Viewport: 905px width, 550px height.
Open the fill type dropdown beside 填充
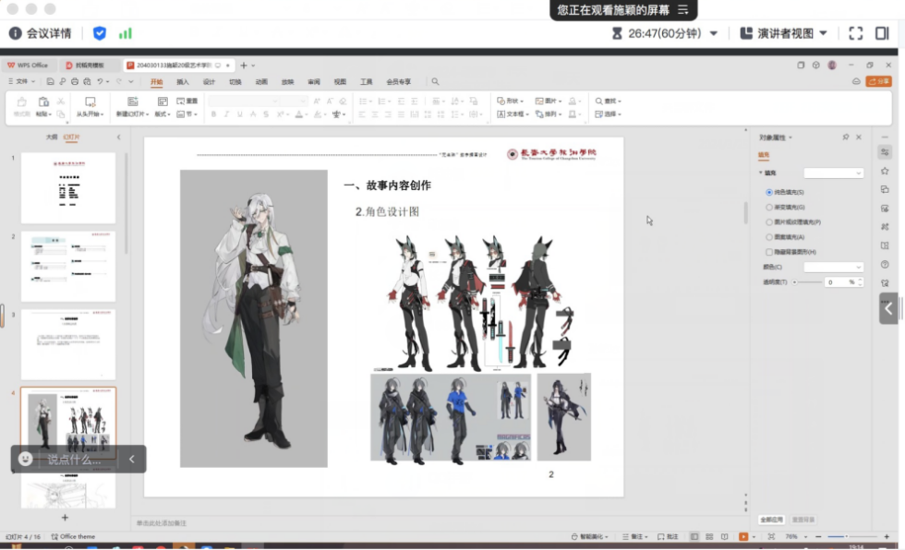[x=833, y=173]
